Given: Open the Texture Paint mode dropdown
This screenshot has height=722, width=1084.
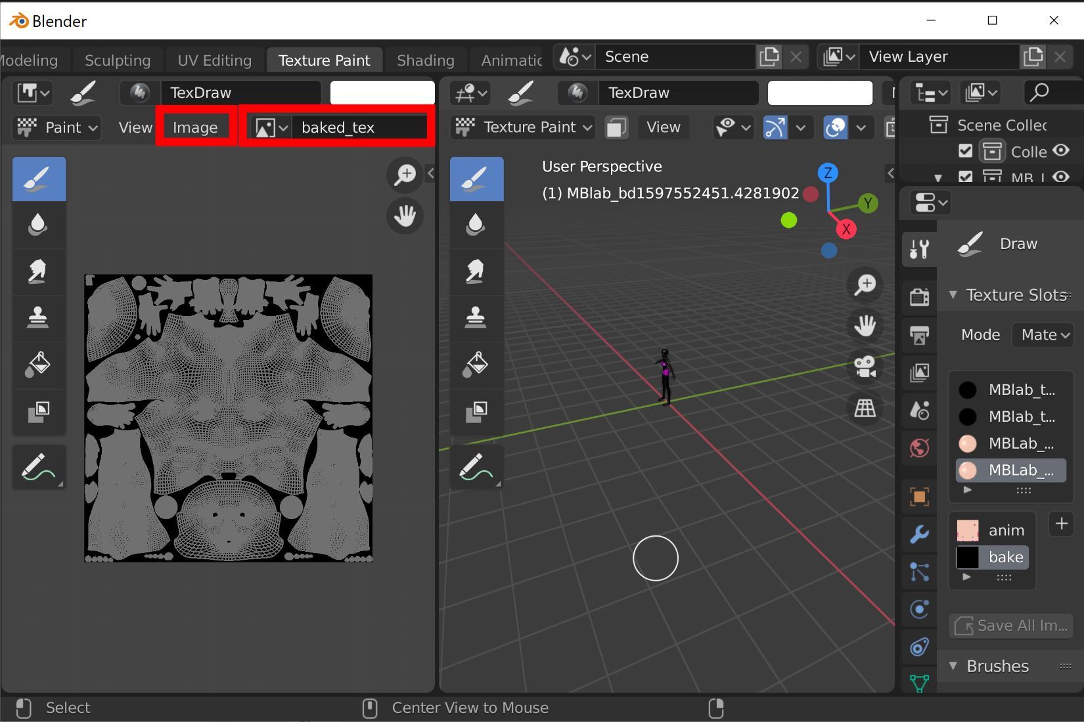Looking at the screenshot, I should tap(523, 127).
